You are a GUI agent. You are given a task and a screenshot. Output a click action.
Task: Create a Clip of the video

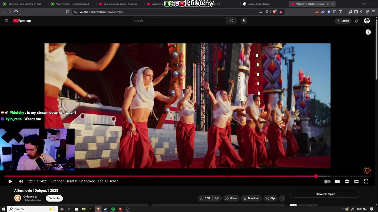point(270,198)
